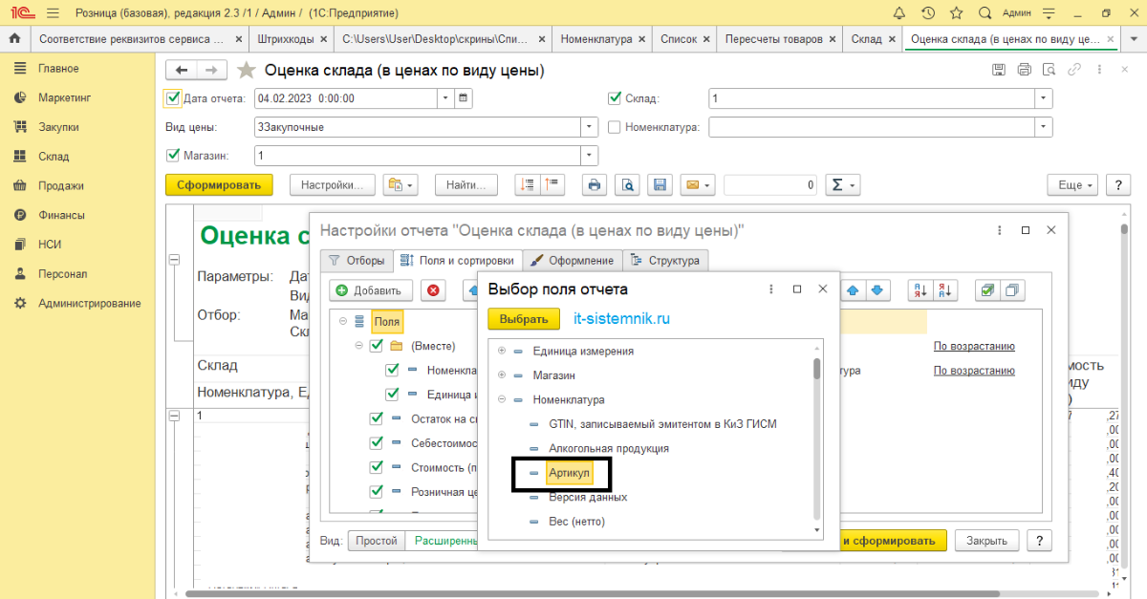Viewport: 1147px width, 599px height.
Task: Open send by email icon
Action: pyautogui.click(x=698, y=185)
